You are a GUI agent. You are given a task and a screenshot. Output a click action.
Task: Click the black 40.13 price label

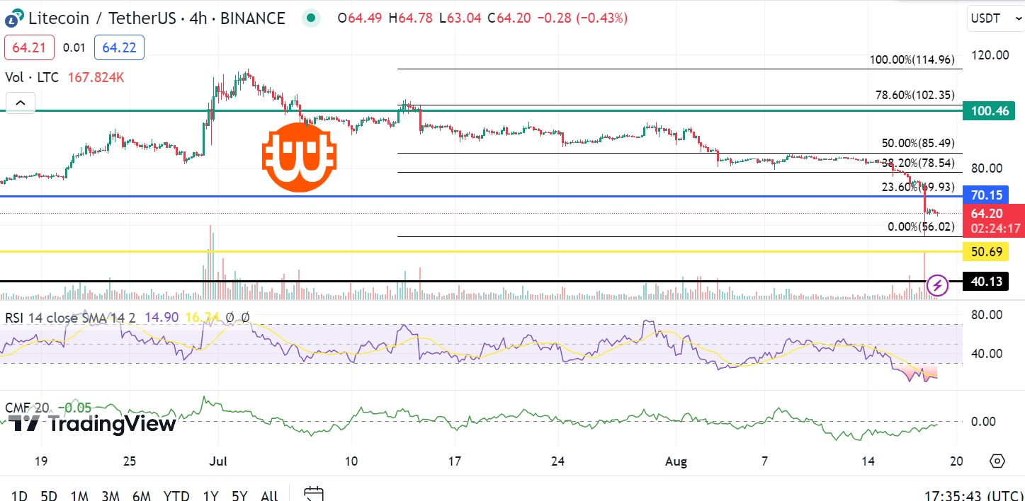[x=986, y=282]
